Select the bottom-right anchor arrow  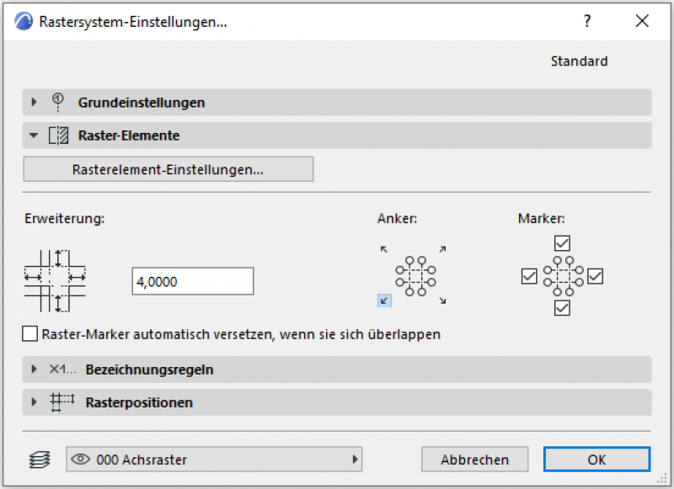tap(442, 300)
